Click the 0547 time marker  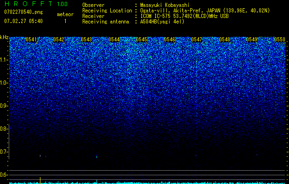point(197,40)
